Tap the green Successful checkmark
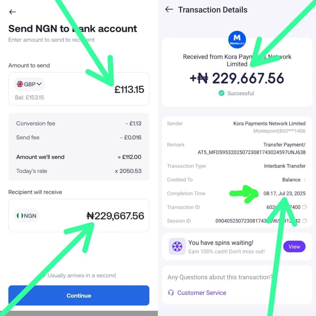 coord(222,93)
